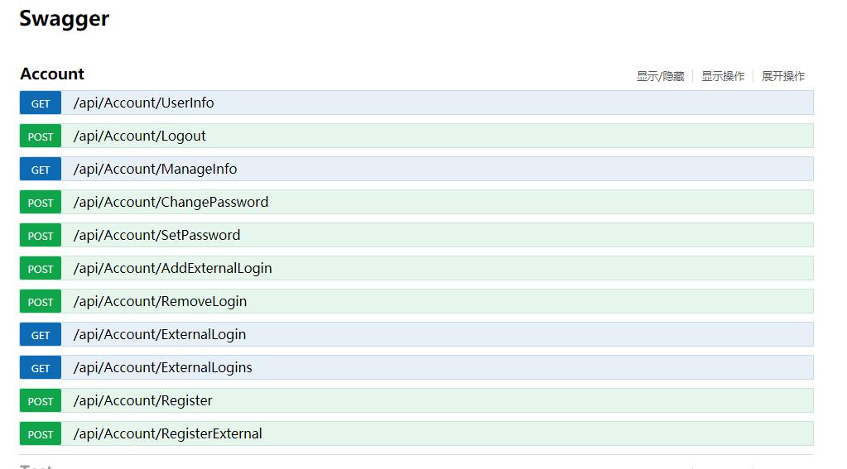
Task: Open the /api/Account/RegisterExternal path
Action: click(167, 434)
